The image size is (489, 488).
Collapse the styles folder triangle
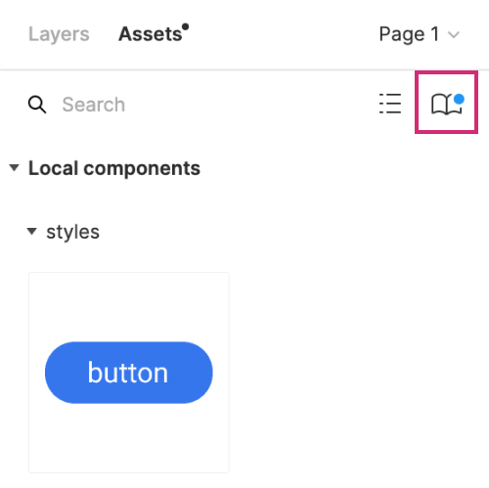tap(31, 231)
